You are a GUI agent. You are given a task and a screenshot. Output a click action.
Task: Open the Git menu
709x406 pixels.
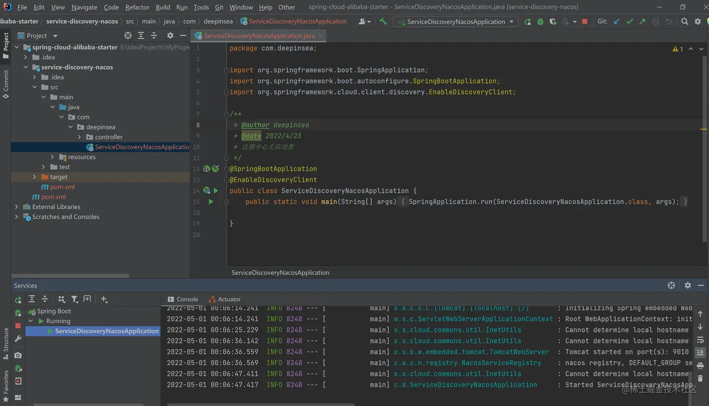point(219,7)
